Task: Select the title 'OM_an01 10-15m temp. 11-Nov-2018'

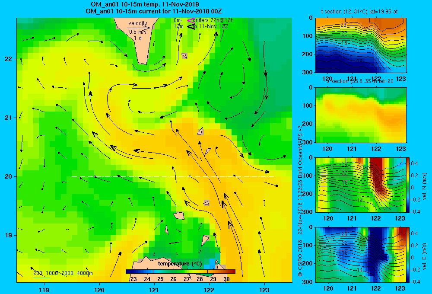Action: (145, 4)
